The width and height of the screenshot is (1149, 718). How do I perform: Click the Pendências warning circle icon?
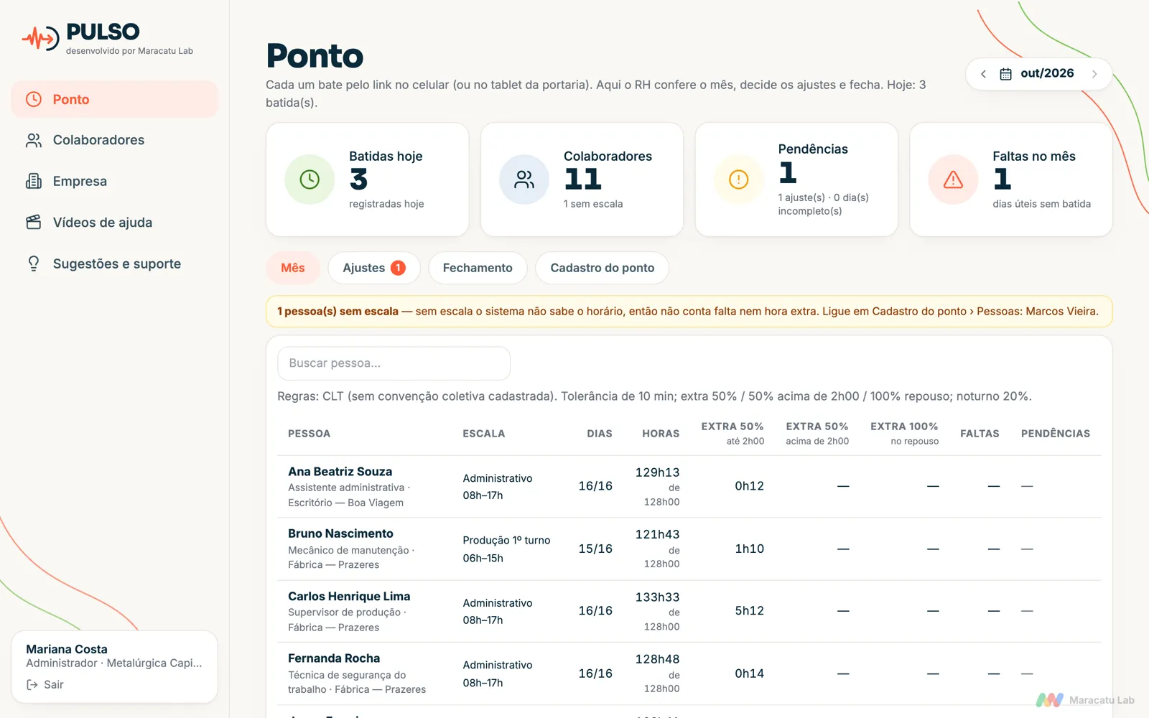click(x=738, y=179)
